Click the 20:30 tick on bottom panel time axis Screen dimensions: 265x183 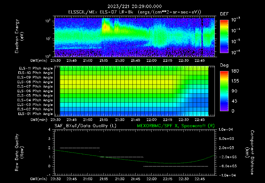pos(56,179)
